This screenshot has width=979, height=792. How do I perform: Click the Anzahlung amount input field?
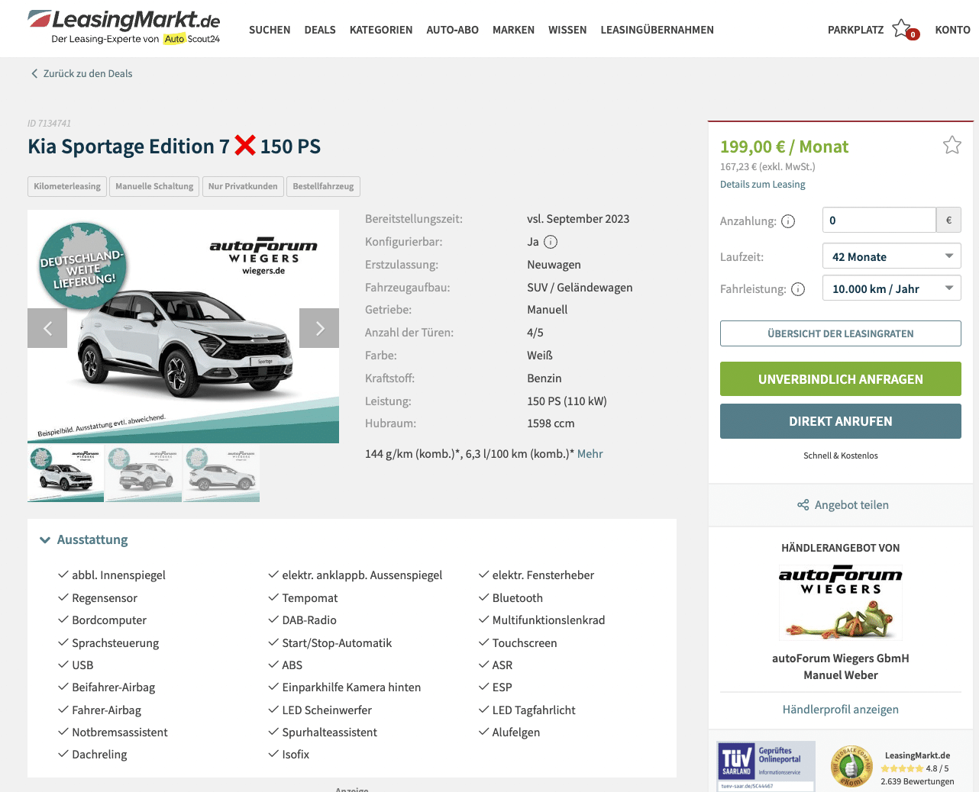879,220
